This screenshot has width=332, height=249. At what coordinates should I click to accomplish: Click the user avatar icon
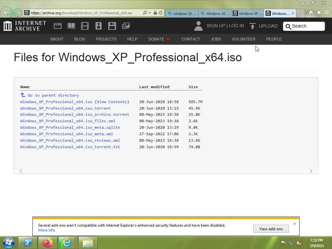pyautogui.click(x=198, y=26)
